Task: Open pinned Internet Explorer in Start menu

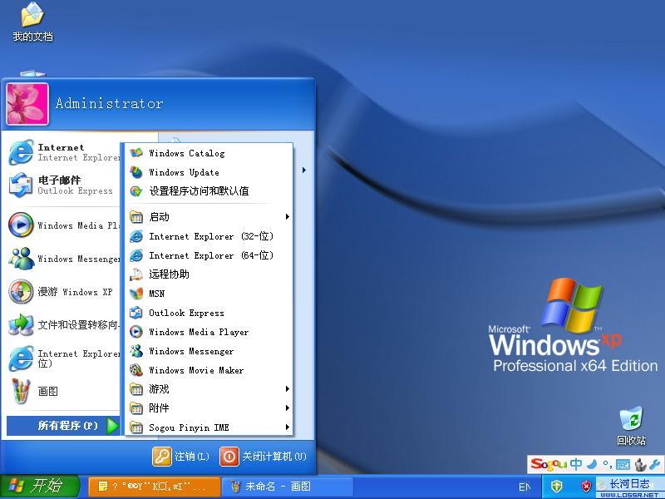Action: (64, 152)
